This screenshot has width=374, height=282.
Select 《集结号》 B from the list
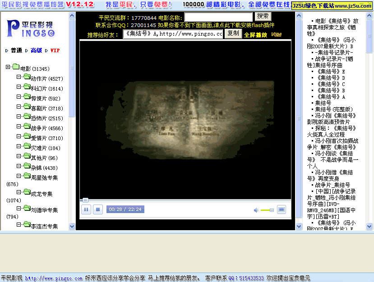pyautogui.click(x=330, y=91)
